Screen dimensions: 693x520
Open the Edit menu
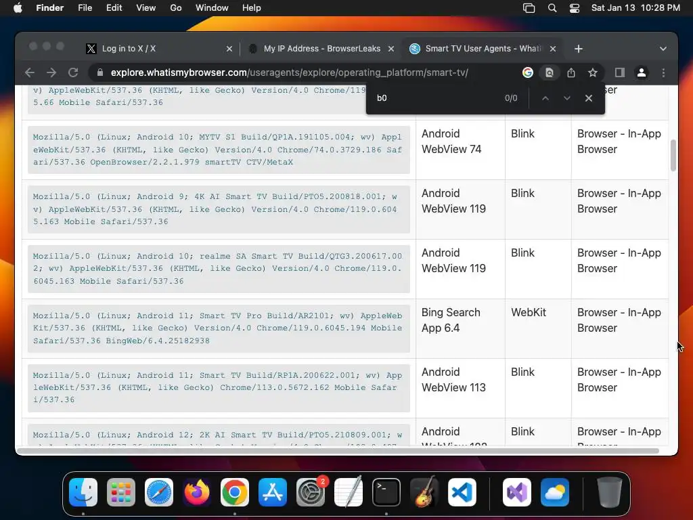tap(114, 8)
